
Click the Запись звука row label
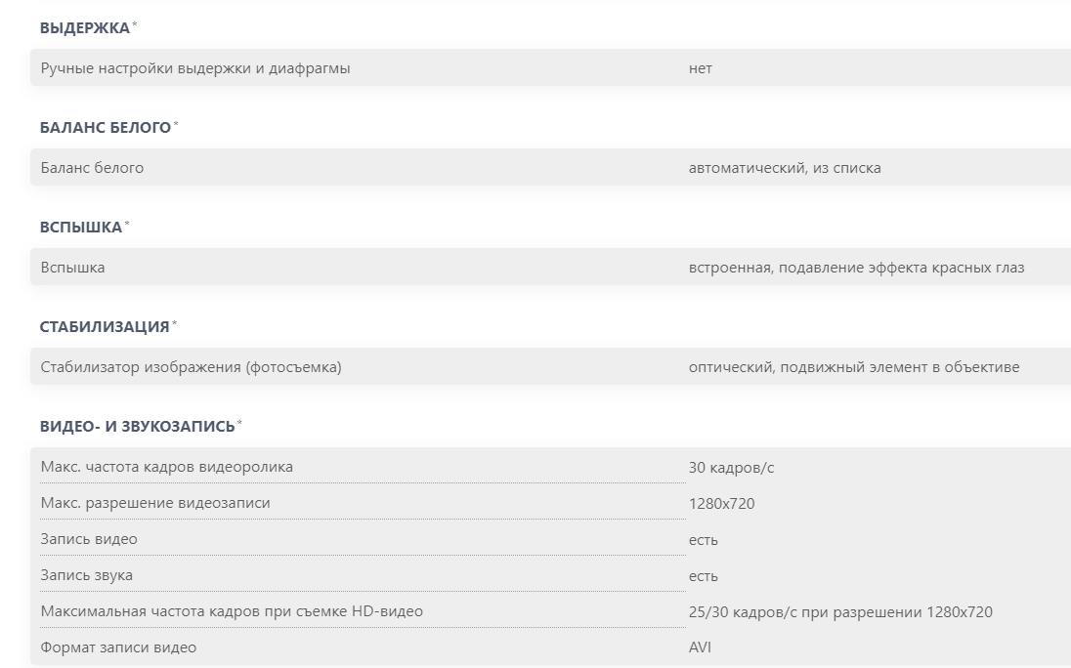87,575
